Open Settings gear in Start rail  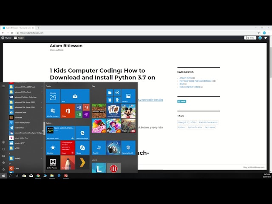coord(3,163)
